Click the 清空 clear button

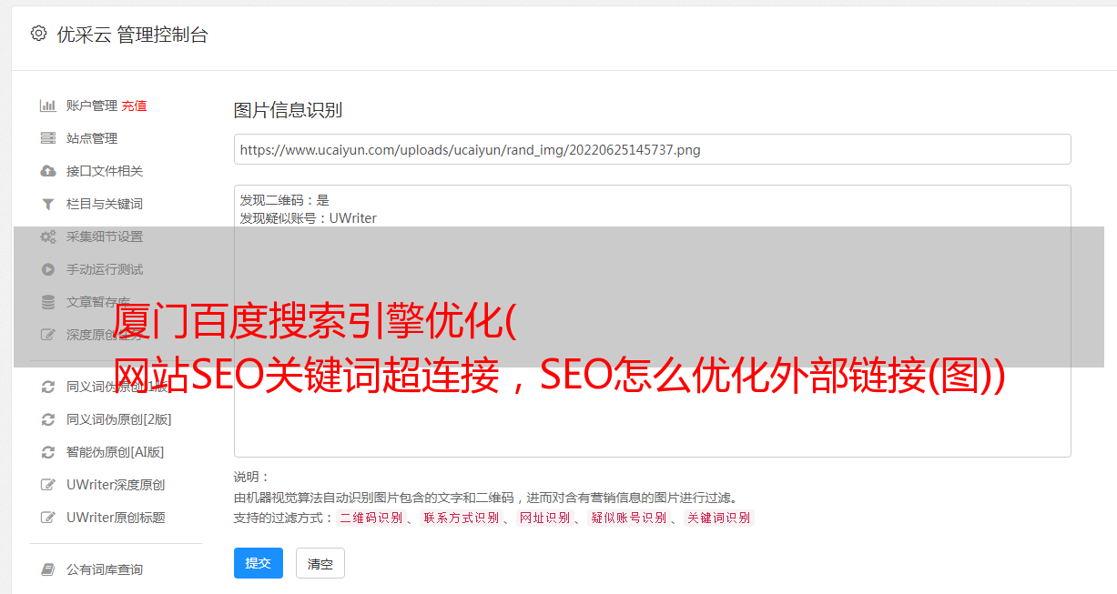pyautogui.click(x=320, y=563)
